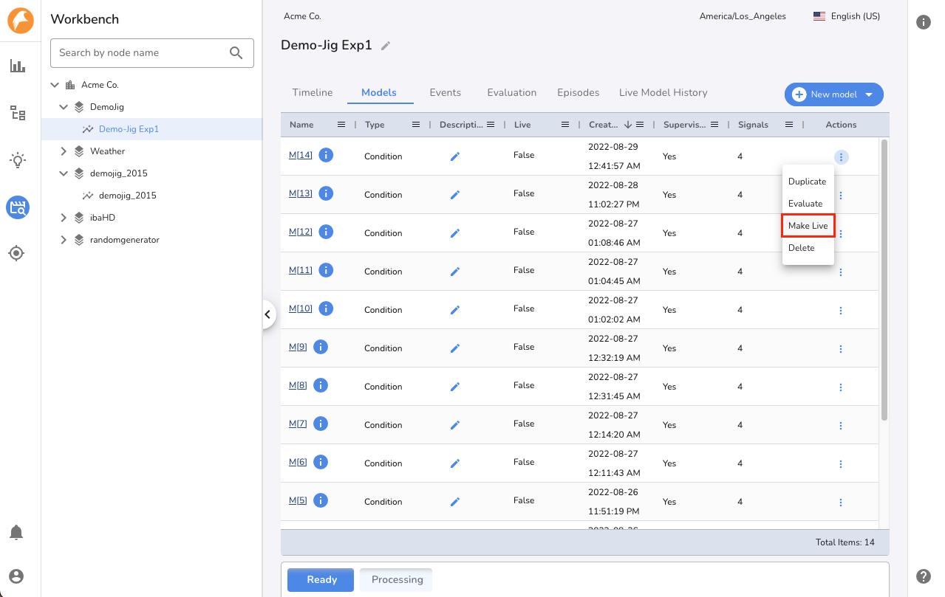Image resolution: width=945 pixels, height=597 pixels.
Task: Choose Evaluate from the actions menu
Action: [808, 204]
